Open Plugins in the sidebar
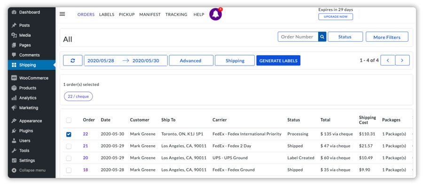 31,131
